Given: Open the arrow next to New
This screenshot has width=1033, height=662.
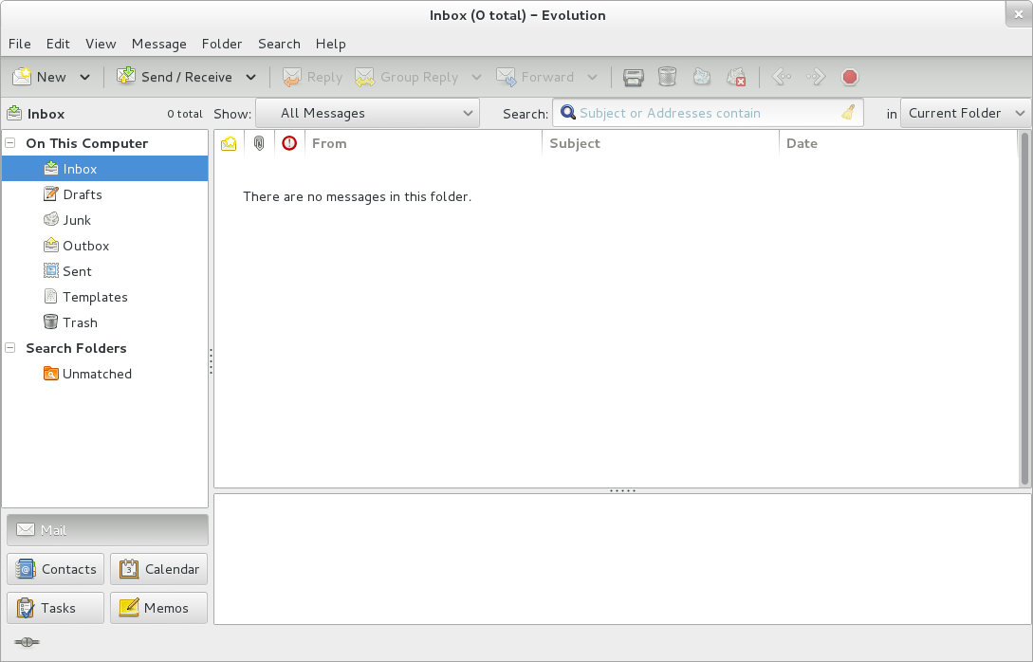Looking at the screenshot, I should [x=85, y=78].
